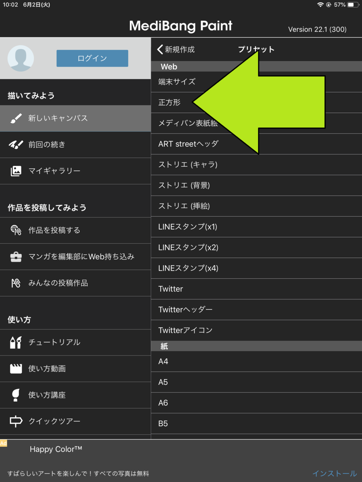Screen dimensions: 362x482
Task: Choose the LINEスタンプ(x4) preset
Action: pos(257,268)
